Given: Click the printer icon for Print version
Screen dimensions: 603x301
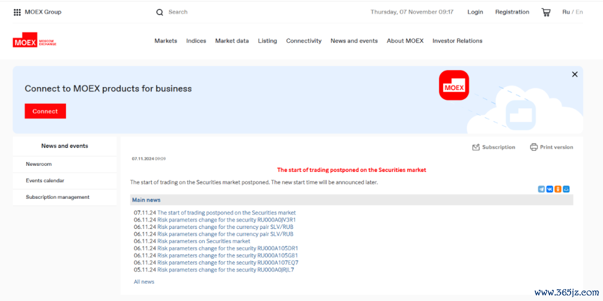Looking at the screenshot, I should [x=534, y=147].
